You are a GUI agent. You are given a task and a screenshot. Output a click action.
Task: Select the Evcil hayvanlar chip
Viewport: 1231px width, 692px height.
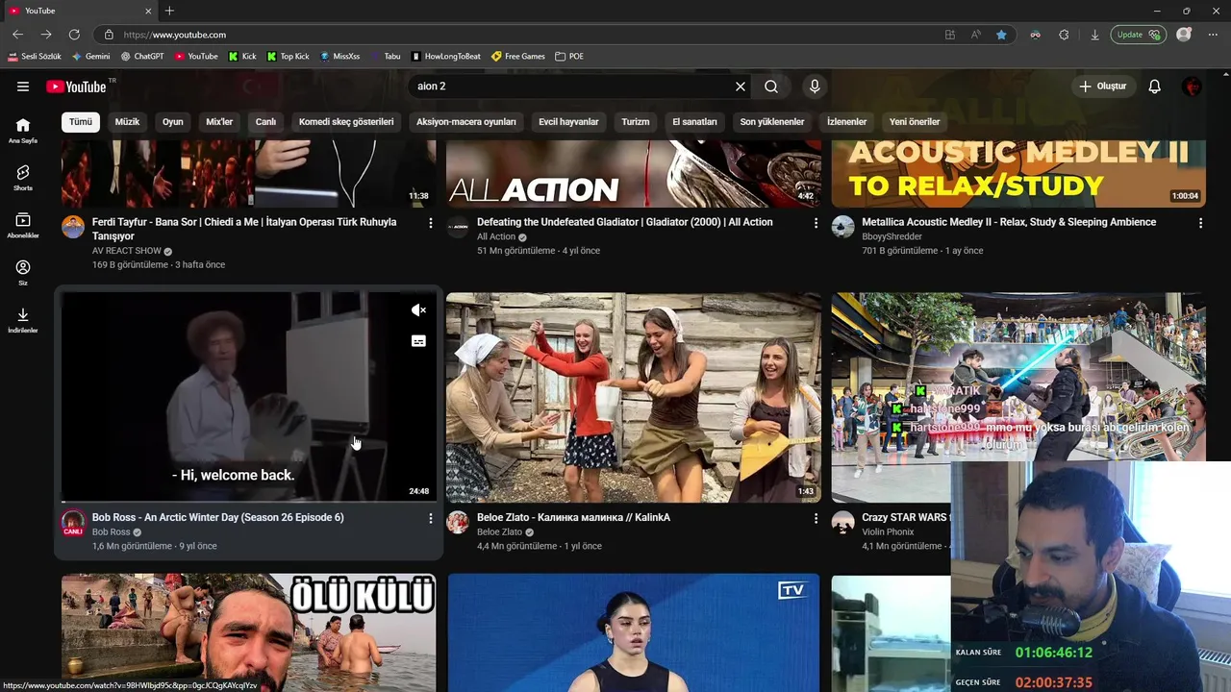568,122
